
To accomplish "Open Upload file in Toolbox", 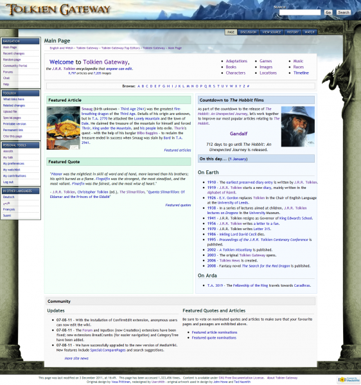I will [x=10, y=111].
